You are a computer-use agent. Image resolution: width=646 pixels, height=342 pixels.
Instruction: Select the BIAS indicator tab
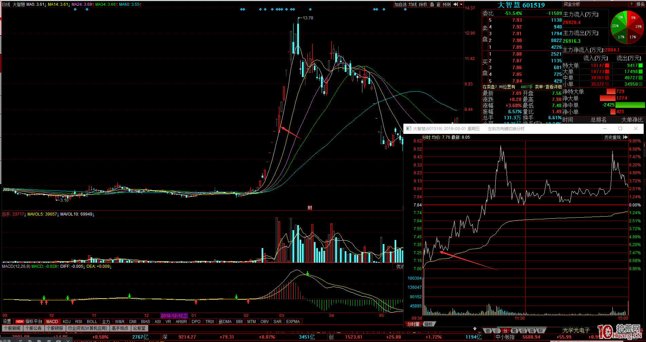(146, 321)
